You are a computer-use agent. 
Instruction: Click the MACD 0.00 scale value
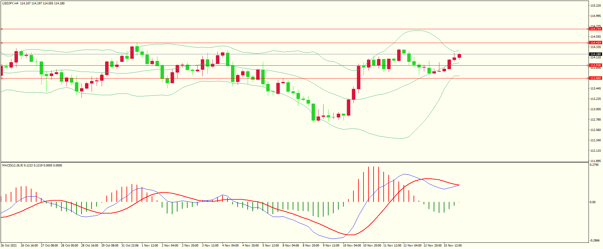[593, 202]
